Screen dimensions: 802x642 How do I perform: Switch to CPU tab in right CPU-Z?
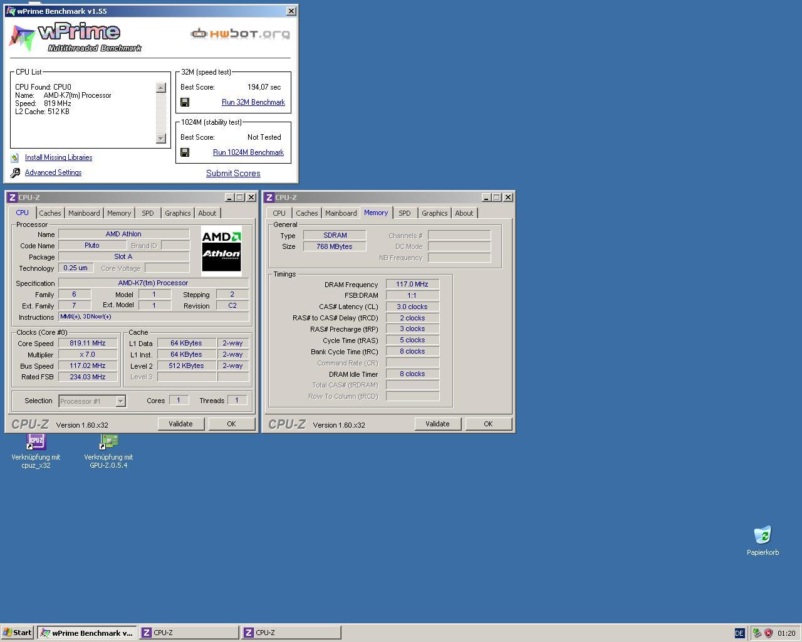click(279, 213)
